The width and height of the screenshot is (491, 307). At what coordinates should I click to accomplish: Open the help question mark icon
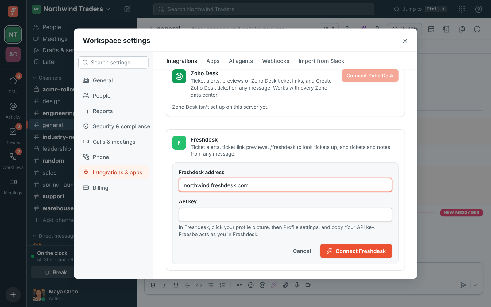[479, 9]
